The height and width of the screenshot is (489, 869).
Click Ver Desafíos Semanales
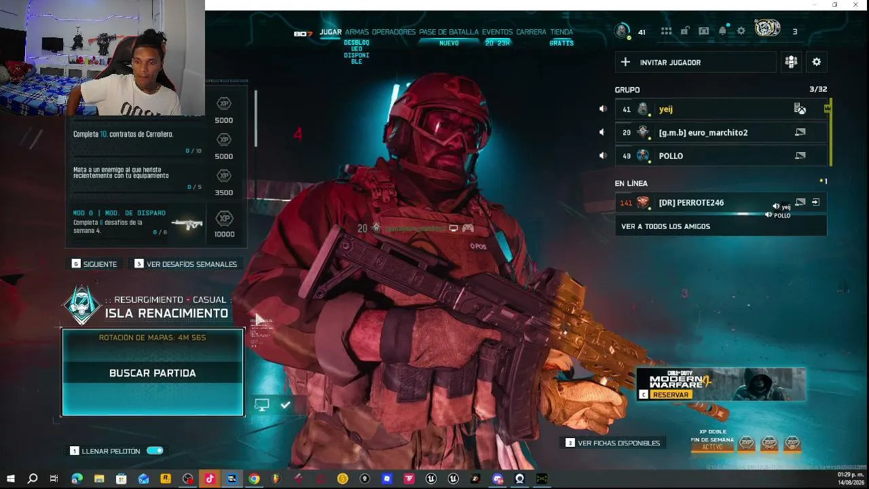[x=186, y=264]
